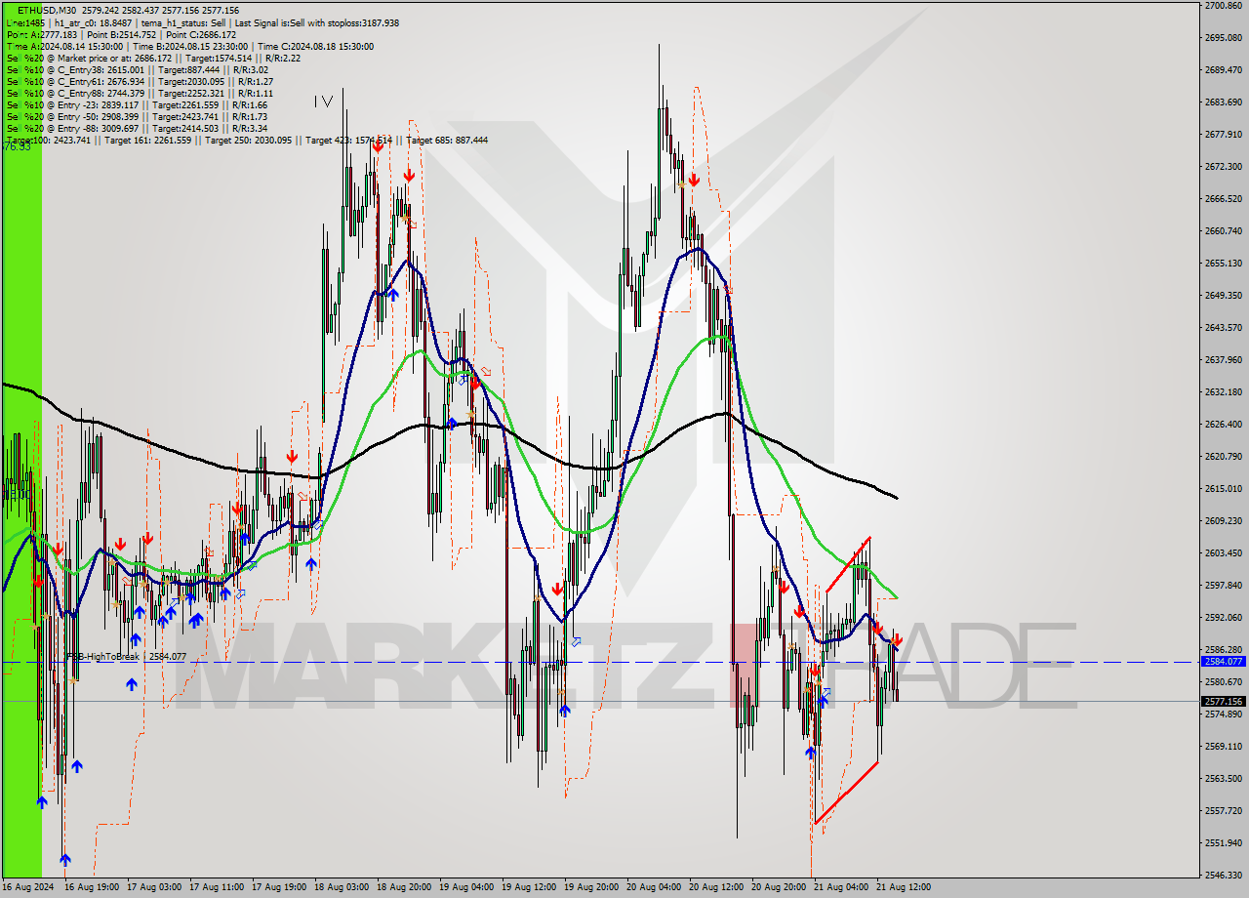Click the '21 Aug 04:00' time axis label
Screen dimensions: 1249x898
pyautogui.click(x=841, y=887)
